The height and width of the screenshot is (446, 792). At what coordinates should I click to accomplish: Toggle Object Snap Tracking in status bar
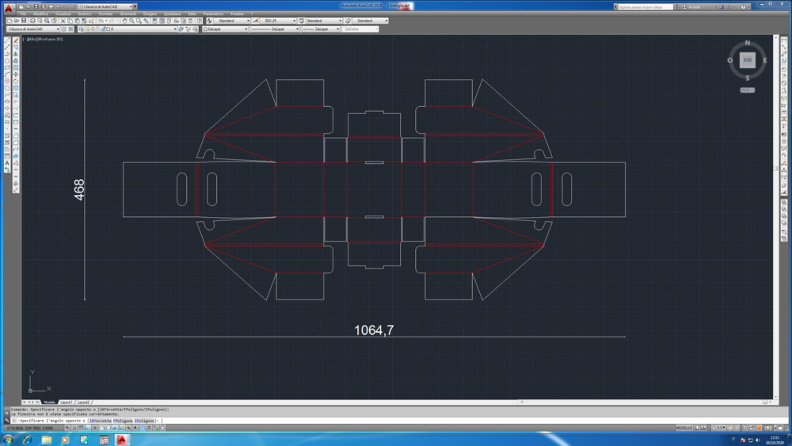click(x=115, y=428)
